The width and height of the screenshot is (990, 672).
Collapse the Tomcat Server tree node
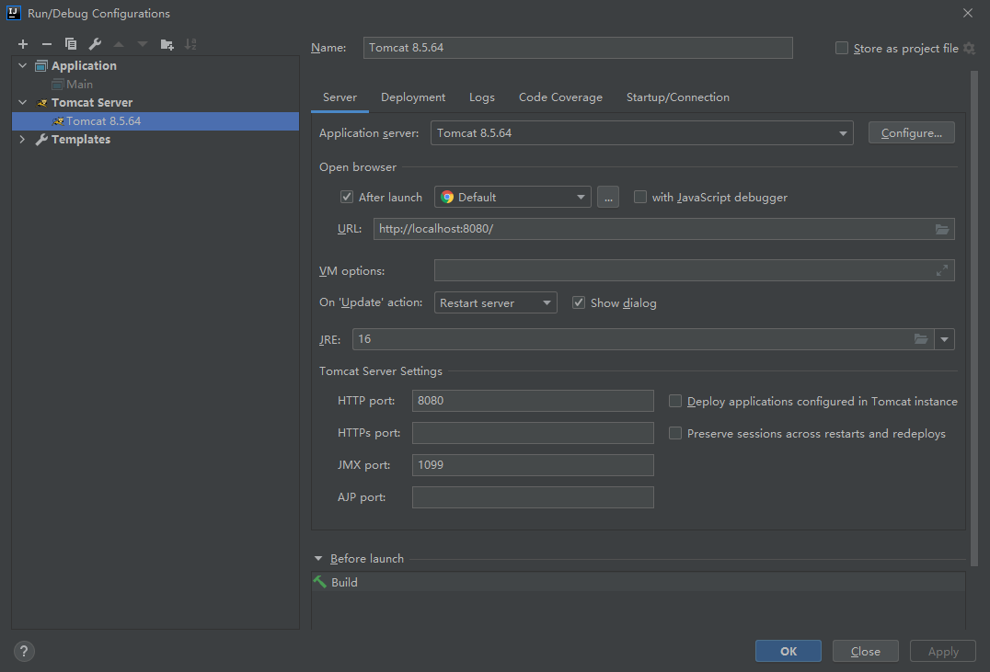tap(23, 102)
